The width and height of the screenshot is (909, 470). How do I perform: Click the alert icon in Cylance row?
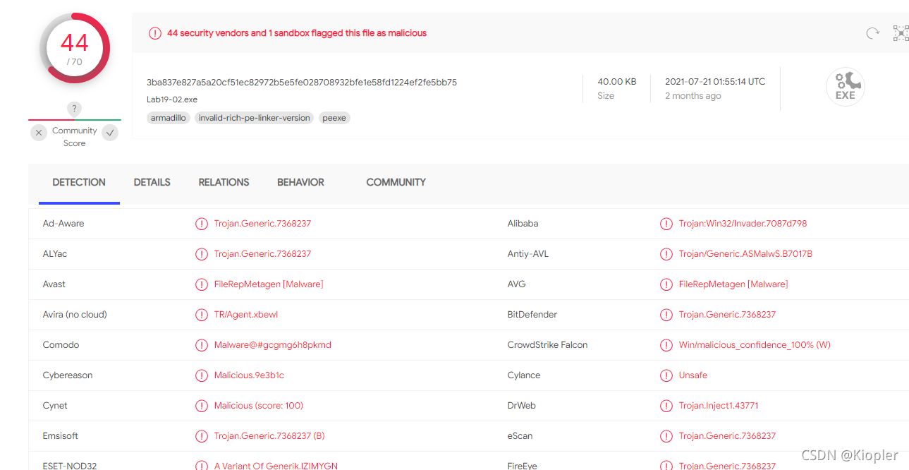[666, 375]
